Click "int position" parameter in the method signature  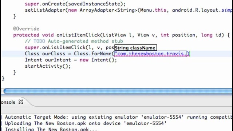178,35
